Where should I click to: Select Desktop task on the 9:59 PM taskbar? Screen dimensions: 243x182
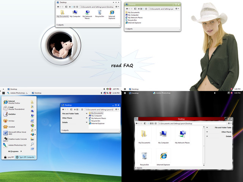pyautogui.click(x=134, y=93)
